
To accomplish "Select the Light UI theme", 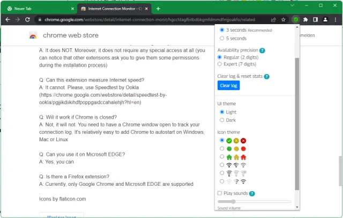I will (x=222, y=112).
